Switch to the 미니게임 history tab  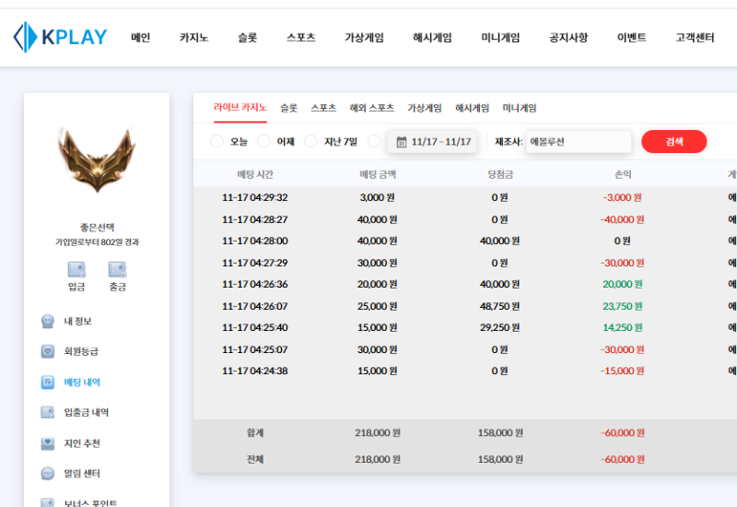[520, 108]
